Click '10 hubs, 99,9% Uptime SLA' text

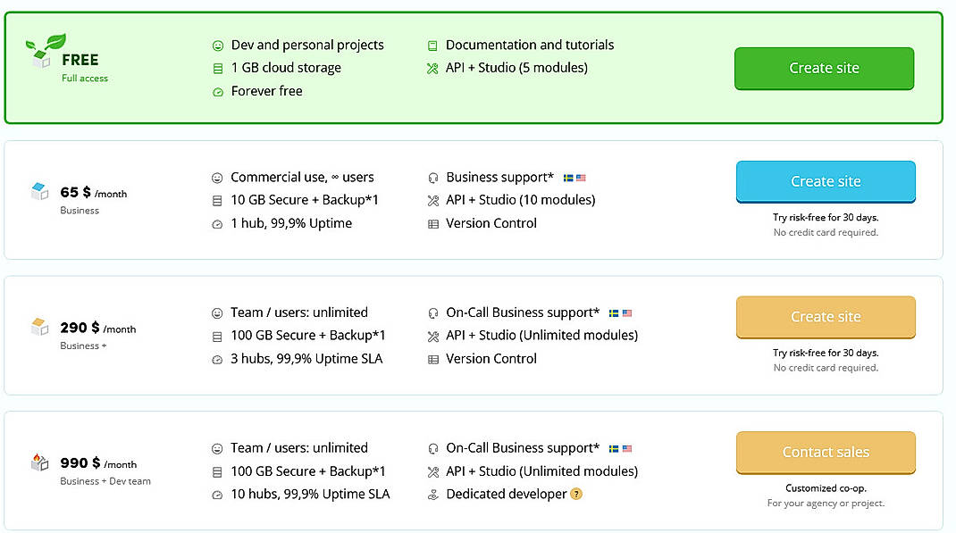click(310, 494)
